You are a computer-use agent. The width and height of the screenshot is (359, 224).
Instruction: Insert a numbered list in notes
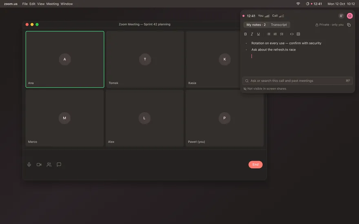275,34
